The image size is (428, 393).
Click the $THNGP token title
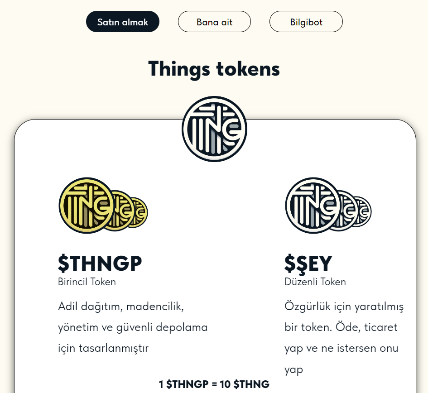[x=100, y=263]
